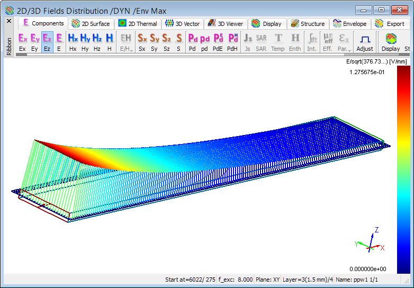Close the ribbon with X button

(8, 21)
